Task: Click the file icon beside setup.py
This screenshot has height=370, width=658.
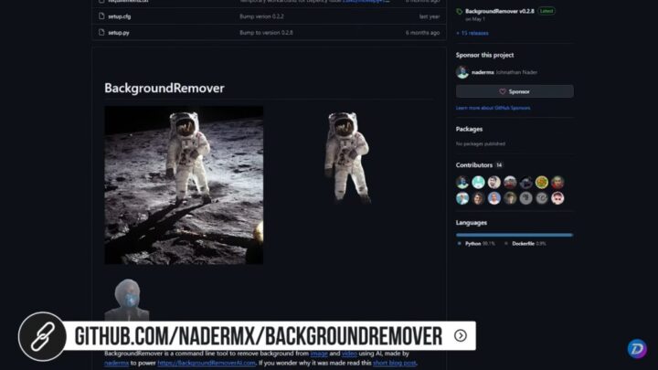Action: (101, 32)
